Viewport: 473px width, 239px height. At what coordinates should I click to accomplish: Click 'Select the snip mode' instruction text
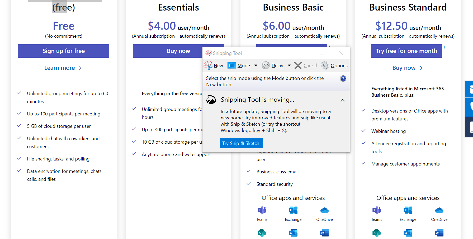tap(265, 81)
